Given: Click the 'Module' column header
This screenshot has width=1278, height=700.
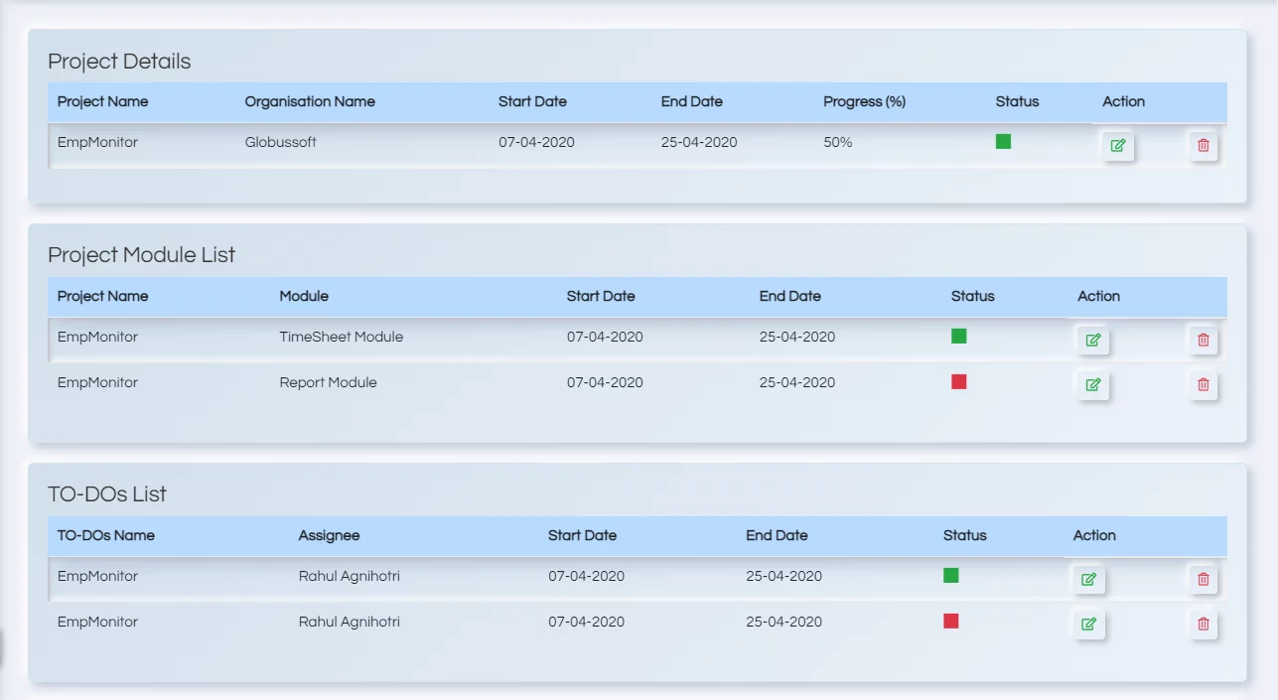Looking at the screenshot, I should tap(304, 296).
